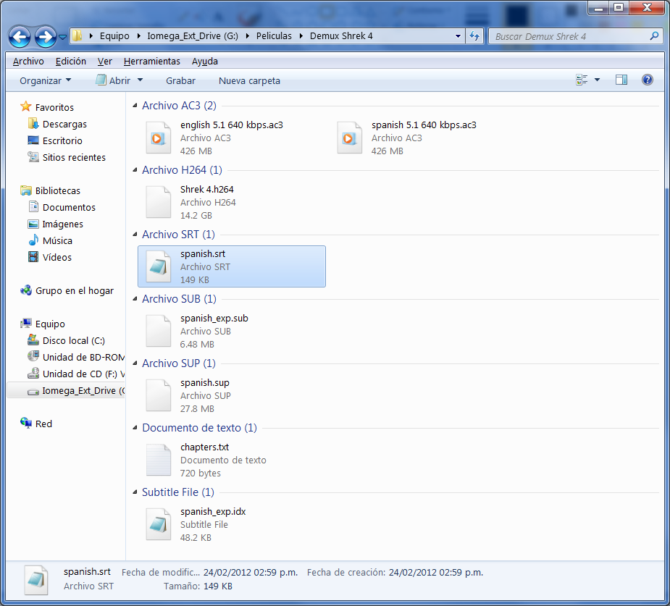Open the Edición menu
Screen dimensions: 670x606
(71, 61)
